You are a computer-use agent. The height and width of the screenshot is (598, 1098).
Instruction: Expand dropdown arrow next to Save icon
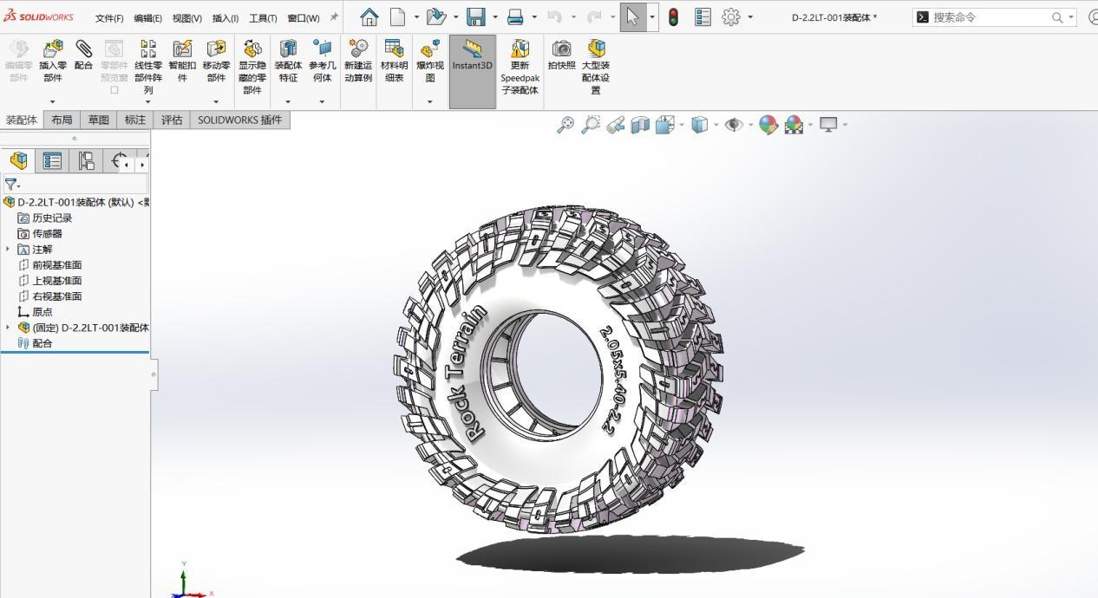click(495, 17)
